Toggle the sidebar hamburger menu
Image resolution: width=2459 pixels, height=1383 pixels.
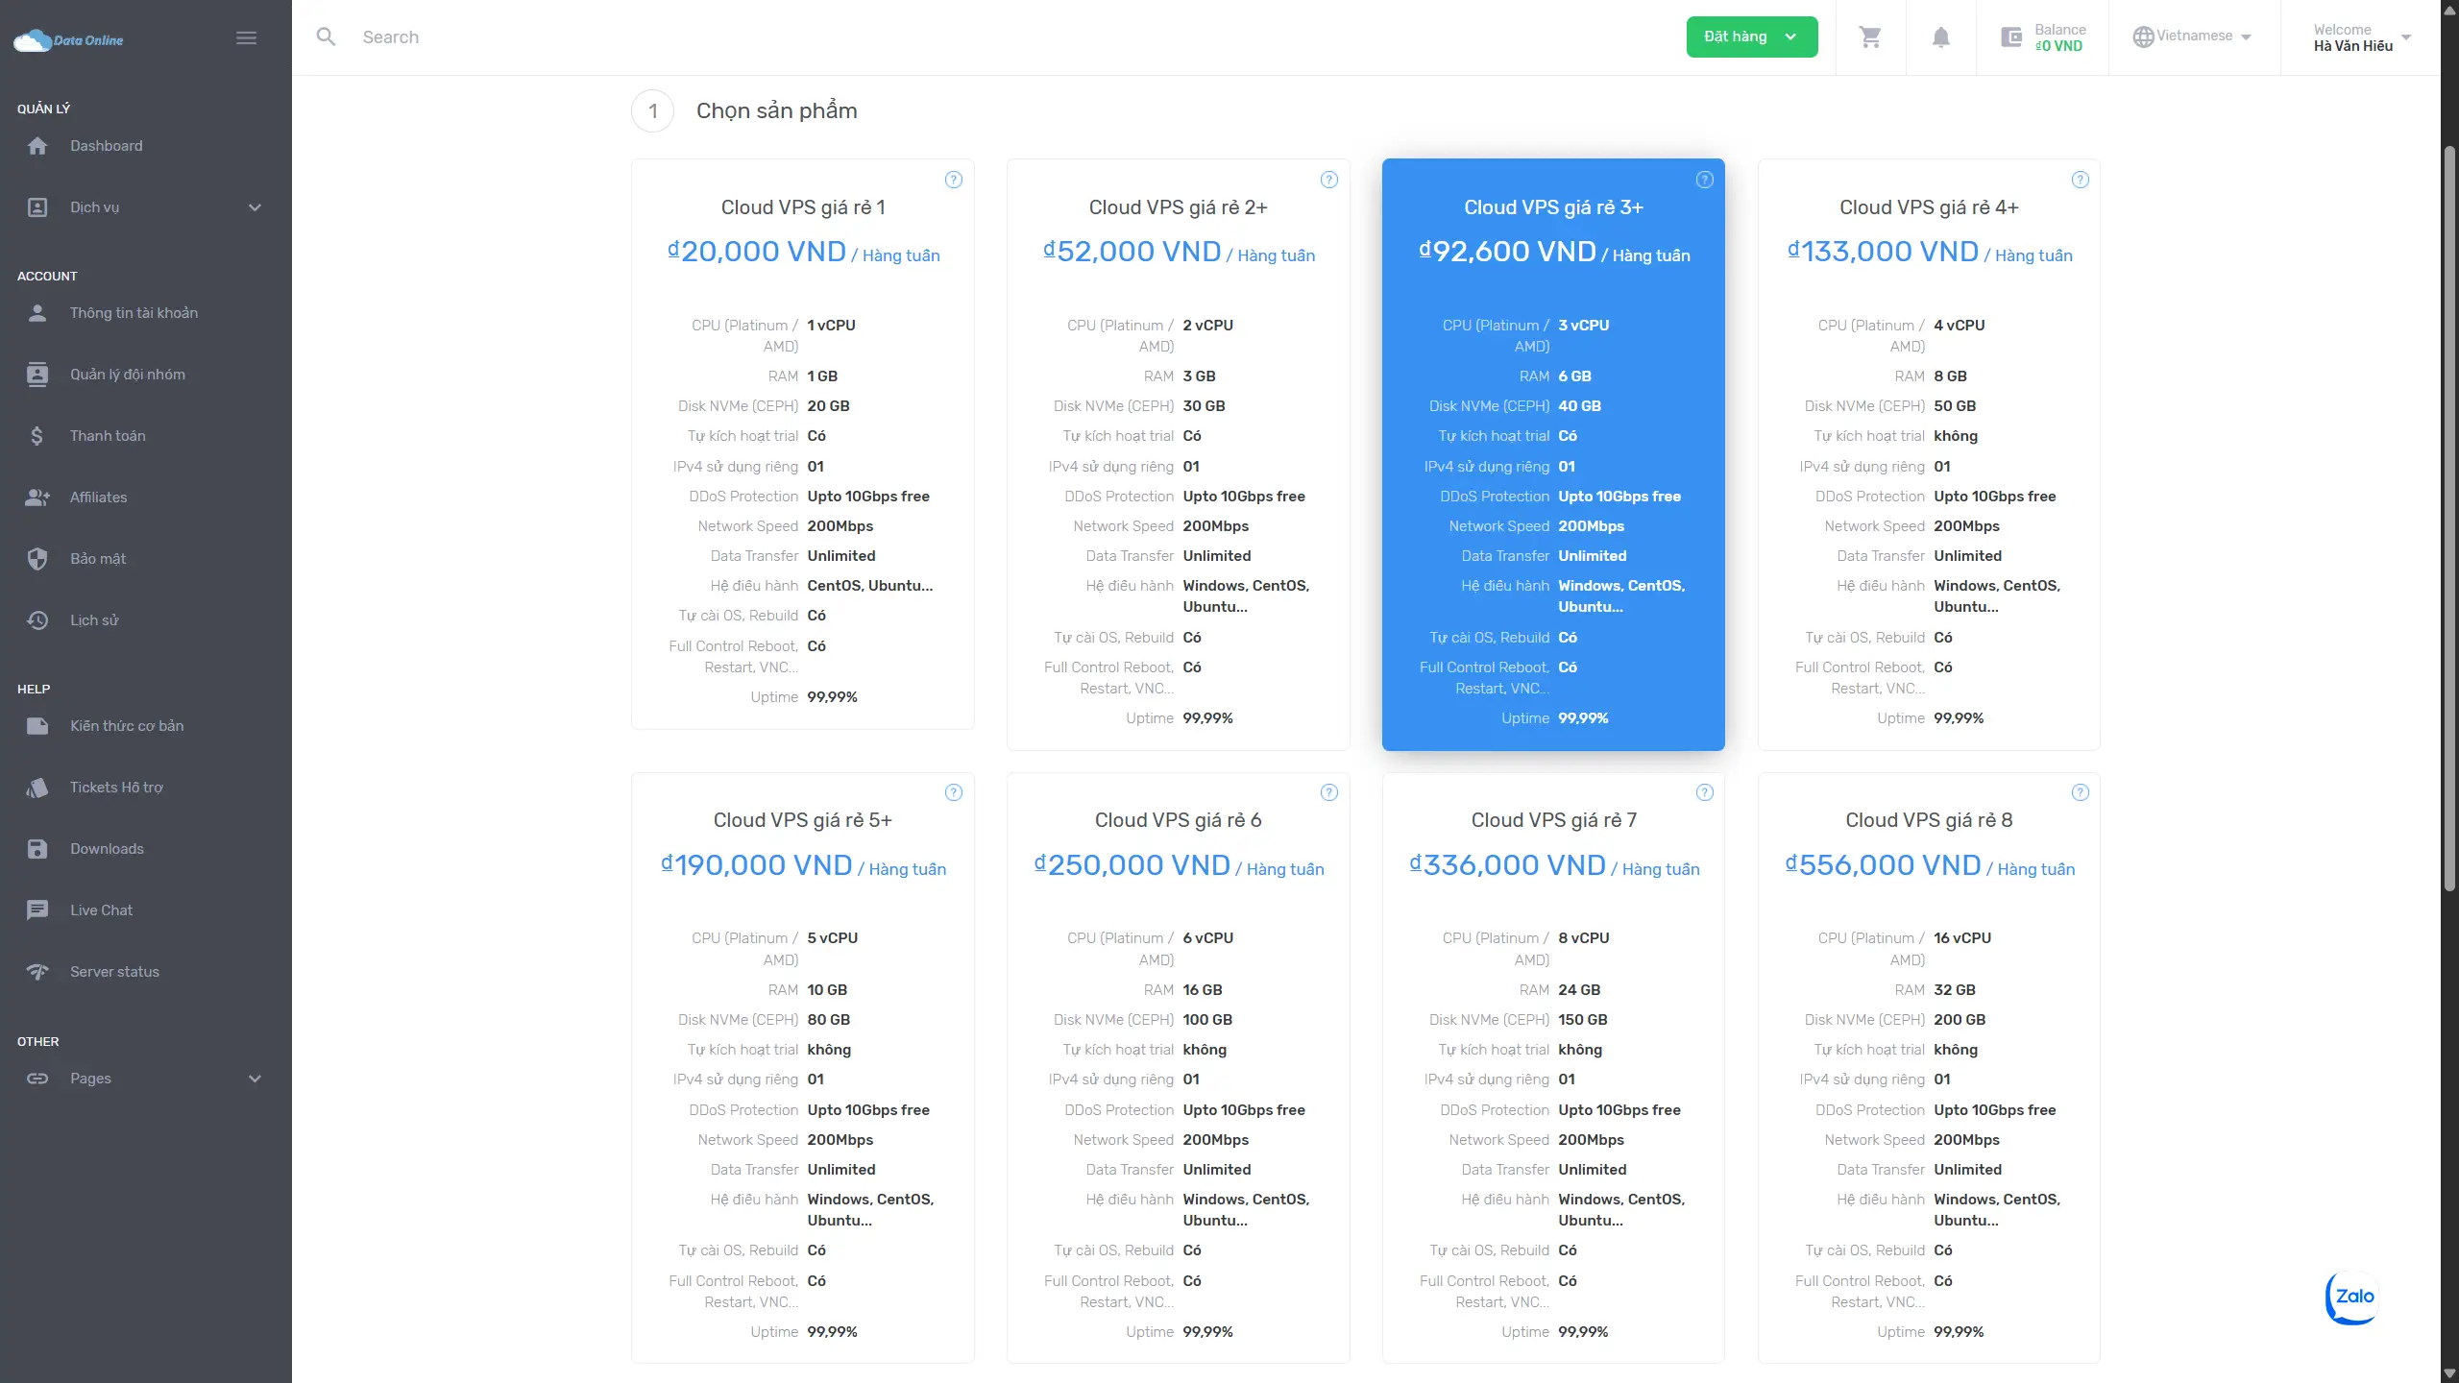tap(246, 38)
